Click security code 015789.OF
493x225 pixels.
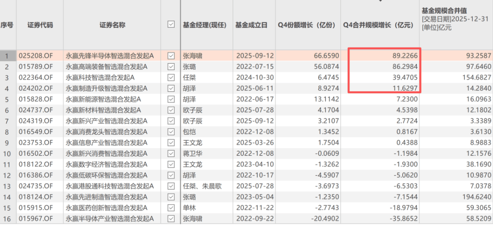[x=36, y=67]
